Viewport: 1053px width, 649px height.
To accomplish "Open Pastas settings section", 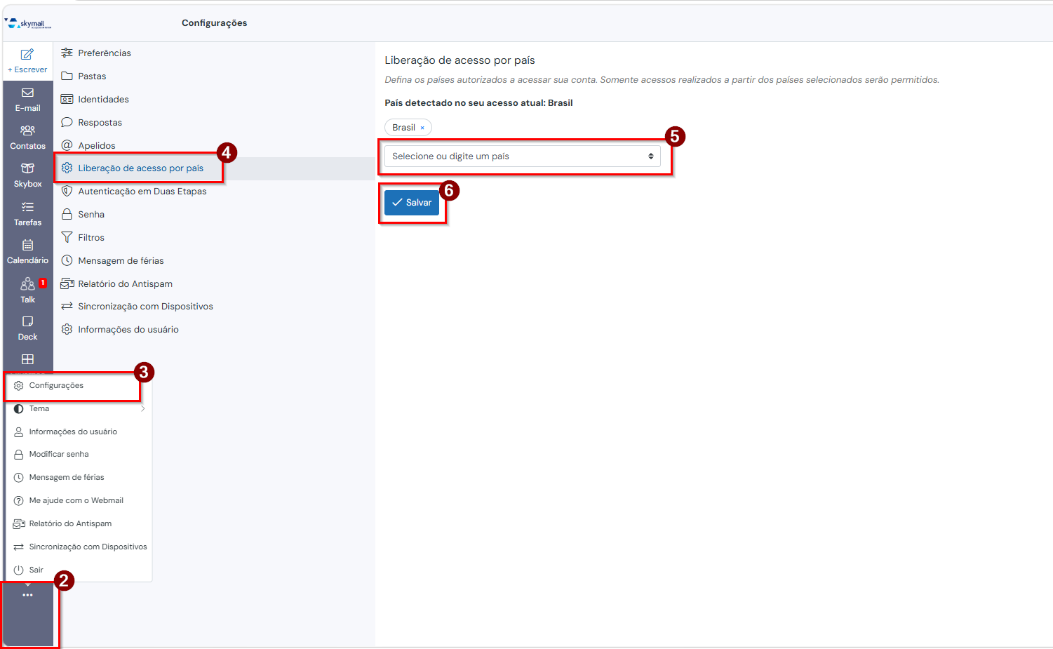I will (x=215, y=76).
